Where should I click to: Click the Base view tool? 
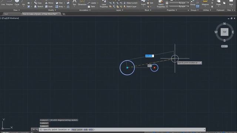click(x=231, y=3)
